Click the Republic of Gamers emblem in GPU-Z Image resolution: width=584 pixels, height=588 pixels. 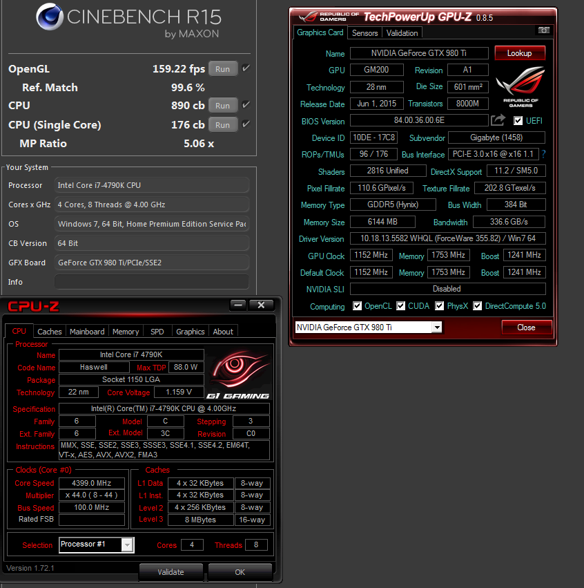pyautogui.click(x=520, y=86)
